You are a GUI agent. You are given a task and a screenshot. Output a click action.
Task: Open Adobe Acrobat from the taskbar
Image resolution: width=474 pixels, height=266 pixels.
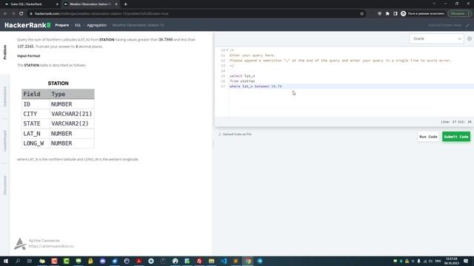138,261
